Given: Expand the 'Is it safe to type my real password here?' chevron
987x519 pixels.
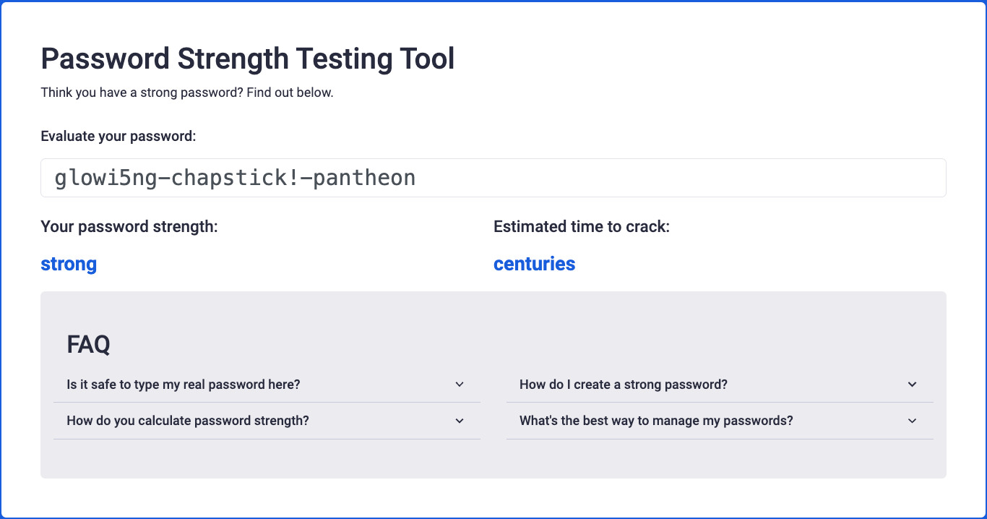Looking at the screenshot, I should tap(460, 384).
